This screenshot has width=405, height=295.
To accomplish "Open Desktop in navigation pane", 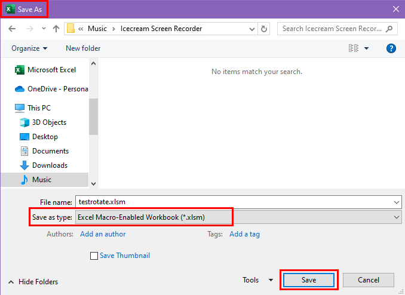I will click(39, 137).
